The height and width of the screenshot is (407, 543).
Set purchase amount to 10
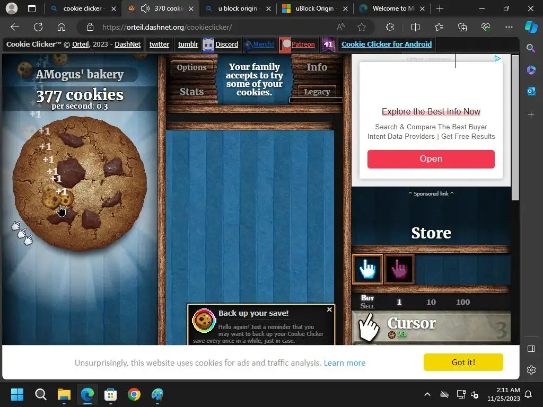tap(431, 302)
